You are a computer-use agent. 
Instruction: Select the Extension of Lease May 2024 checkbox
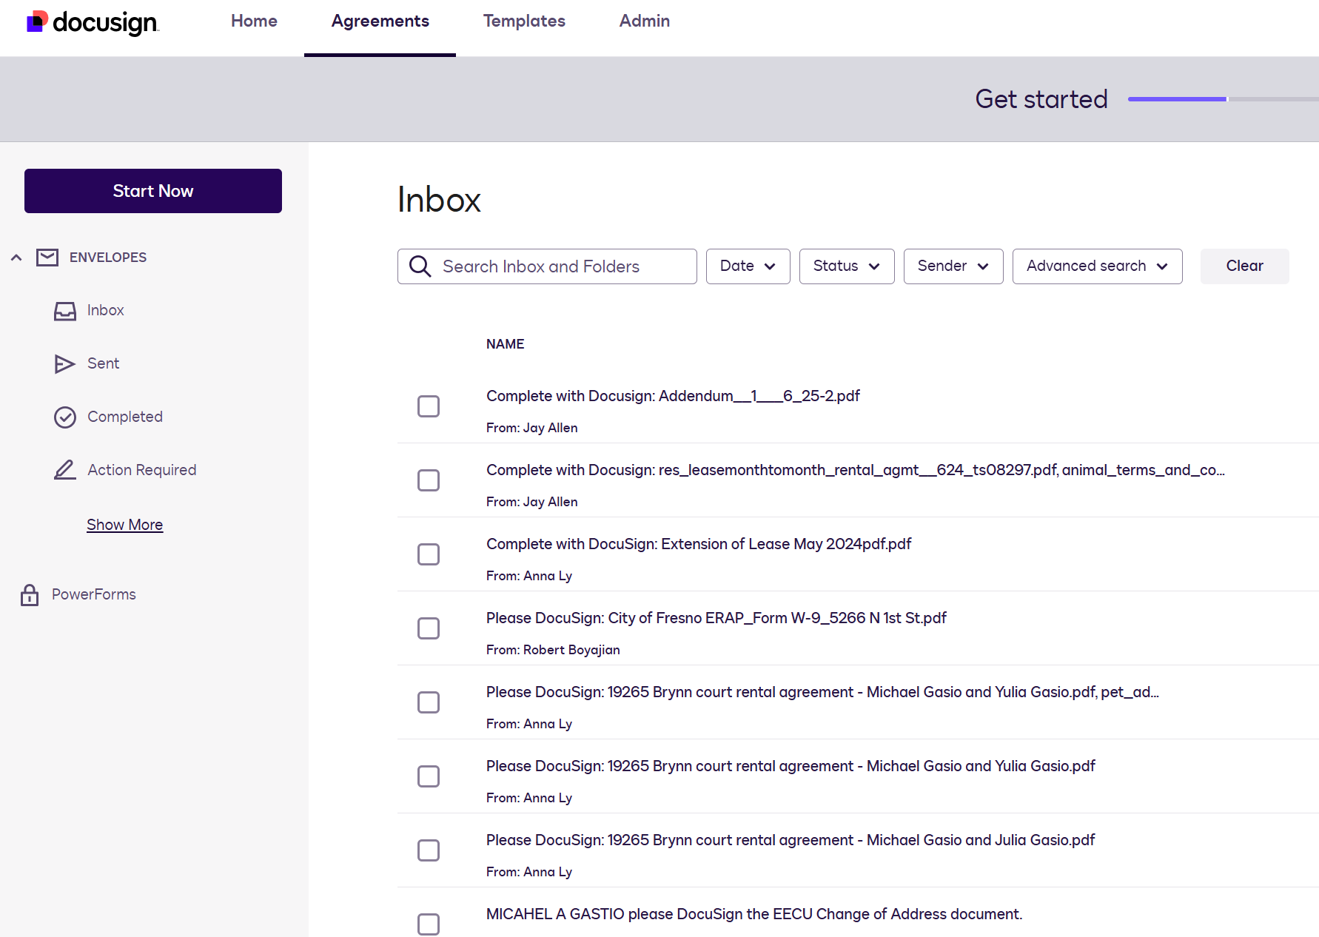pyautogui.click(x=429, y=554)
